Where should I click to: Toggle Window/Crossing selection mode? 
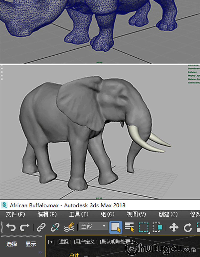point(157,228)
